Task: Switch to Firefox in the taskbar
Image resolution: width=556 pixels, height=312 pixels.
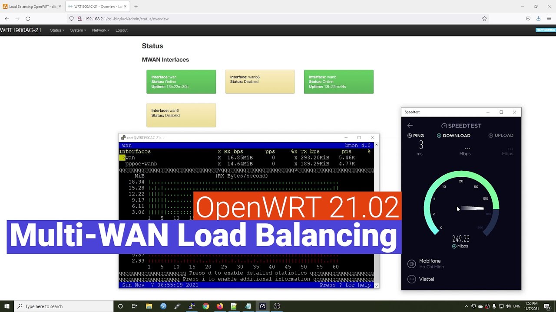Action: (x=220, y=306)
